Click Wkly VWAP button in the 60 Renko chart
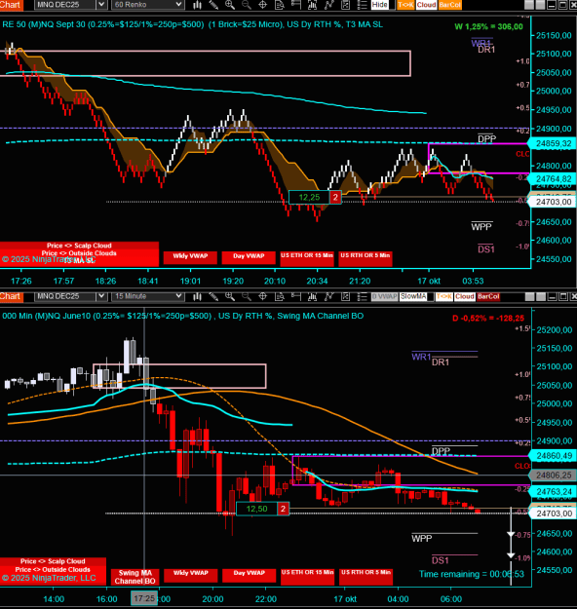 190,258
